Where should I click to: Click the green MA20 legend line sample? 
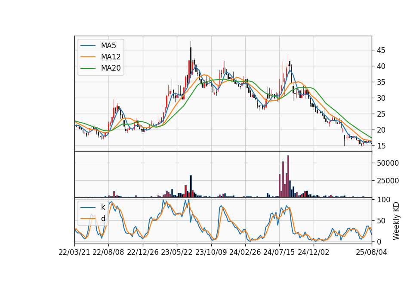point(88,68)
